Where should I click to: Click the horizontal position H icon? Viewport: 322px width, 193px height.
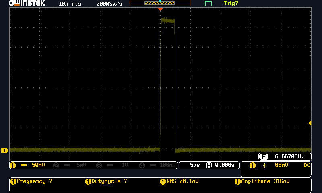[209, 165]
